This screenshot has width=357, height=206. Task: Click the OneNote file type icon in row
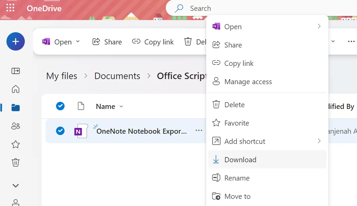click(x=81, y=131)
